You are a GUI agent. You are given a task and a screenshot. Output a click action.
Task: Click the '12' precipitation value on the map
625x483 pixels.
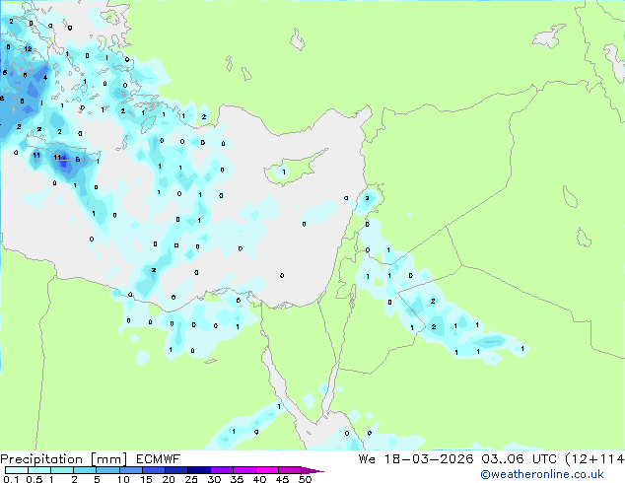tap(28, 48)
